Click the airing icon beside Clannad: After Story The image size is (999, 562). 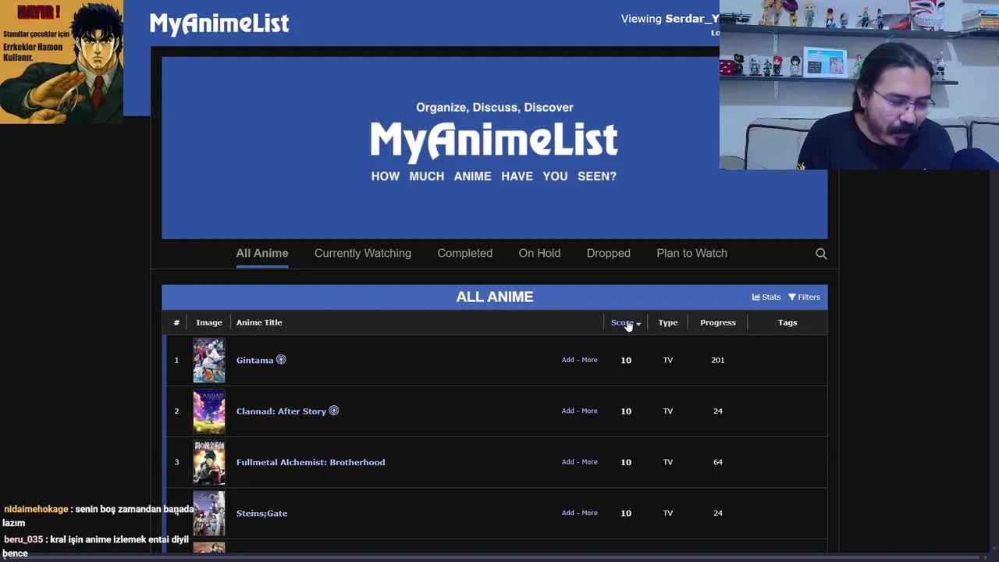[334, 411]
